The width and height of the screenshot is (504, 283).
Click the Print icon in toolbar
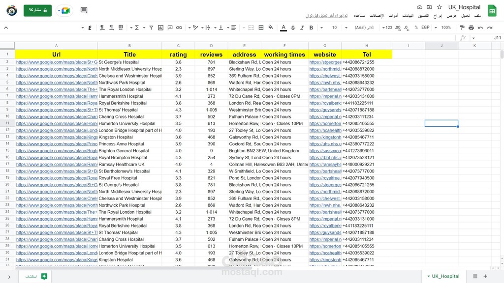(472, 28)
